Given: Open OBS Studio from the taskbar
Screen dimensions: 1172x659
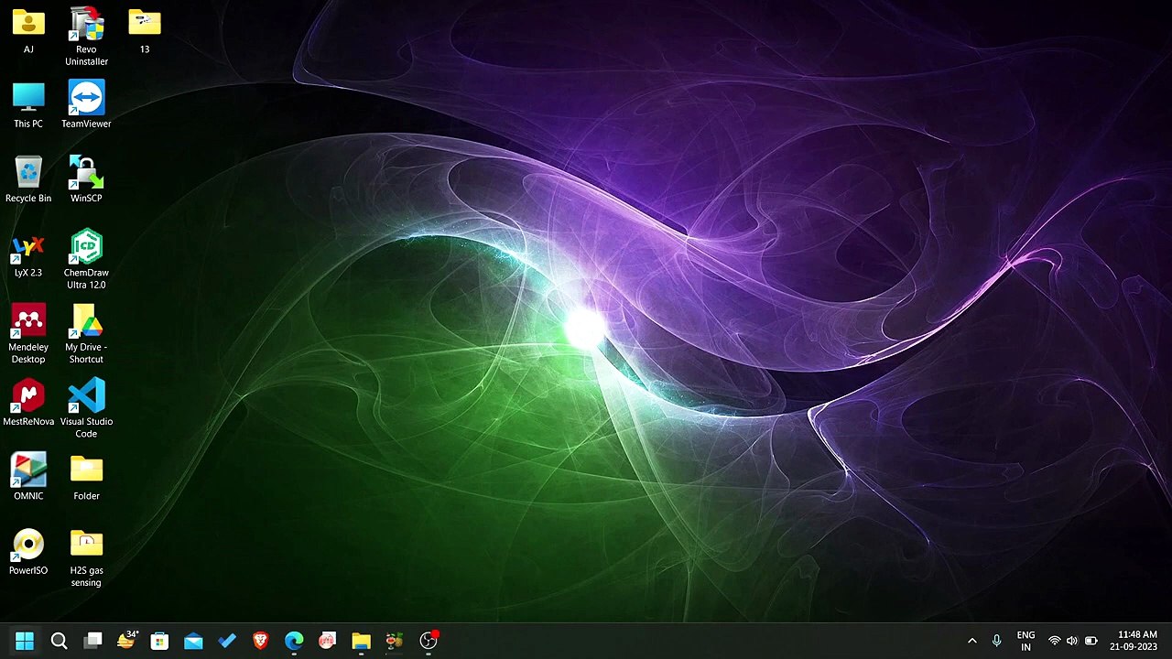Looking at the screenshot, I should click(428, 641).
